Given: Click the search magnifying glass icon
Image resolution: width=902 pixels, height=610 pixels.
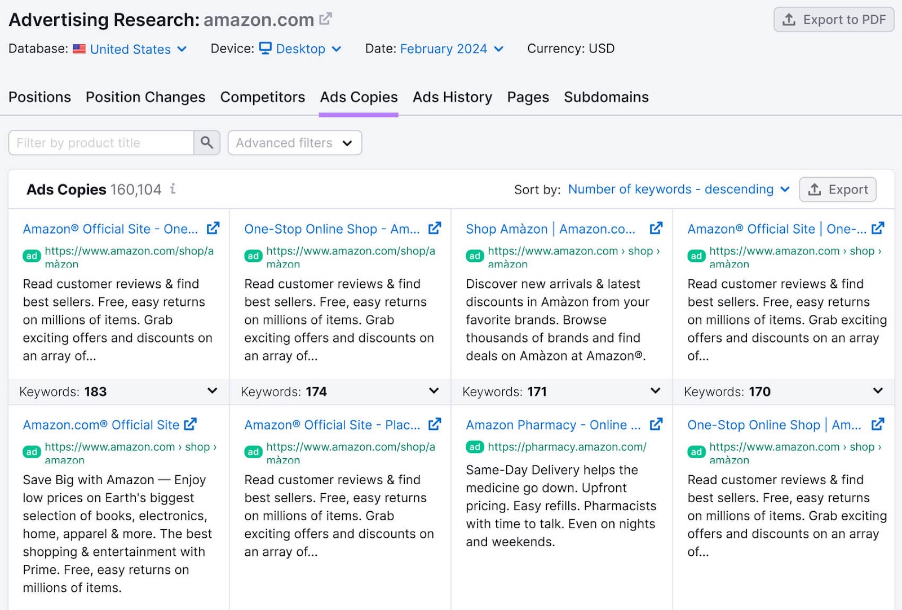Looking at the screenshot, I should pos(206,142).
